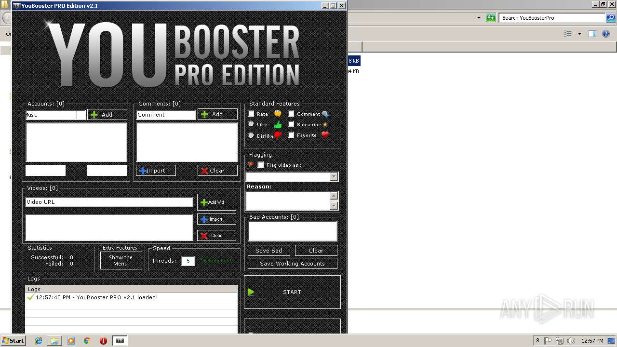Image resolution: width=617 pixels, height=347 pixels.
Task: Select the Dislike radio button
Action: tap(251, 135)
